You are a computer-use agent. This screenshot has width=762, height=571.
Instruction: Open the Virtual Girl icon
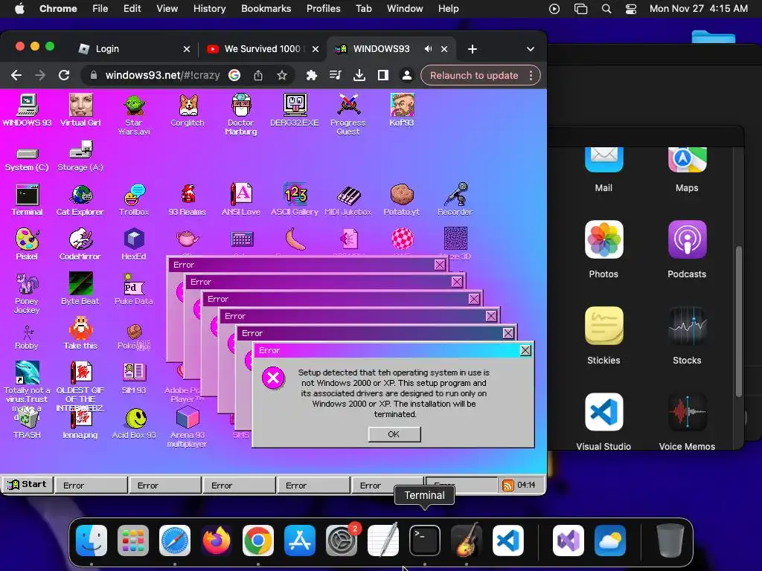click(x=80, y=110)
